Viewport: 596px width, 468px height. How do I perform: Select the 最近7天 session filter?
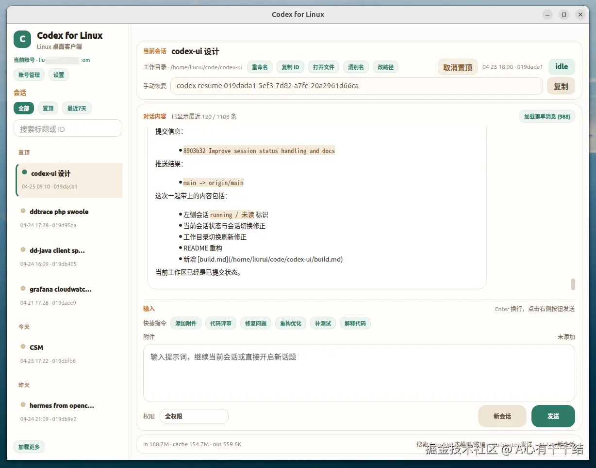(x=77, y=108)
